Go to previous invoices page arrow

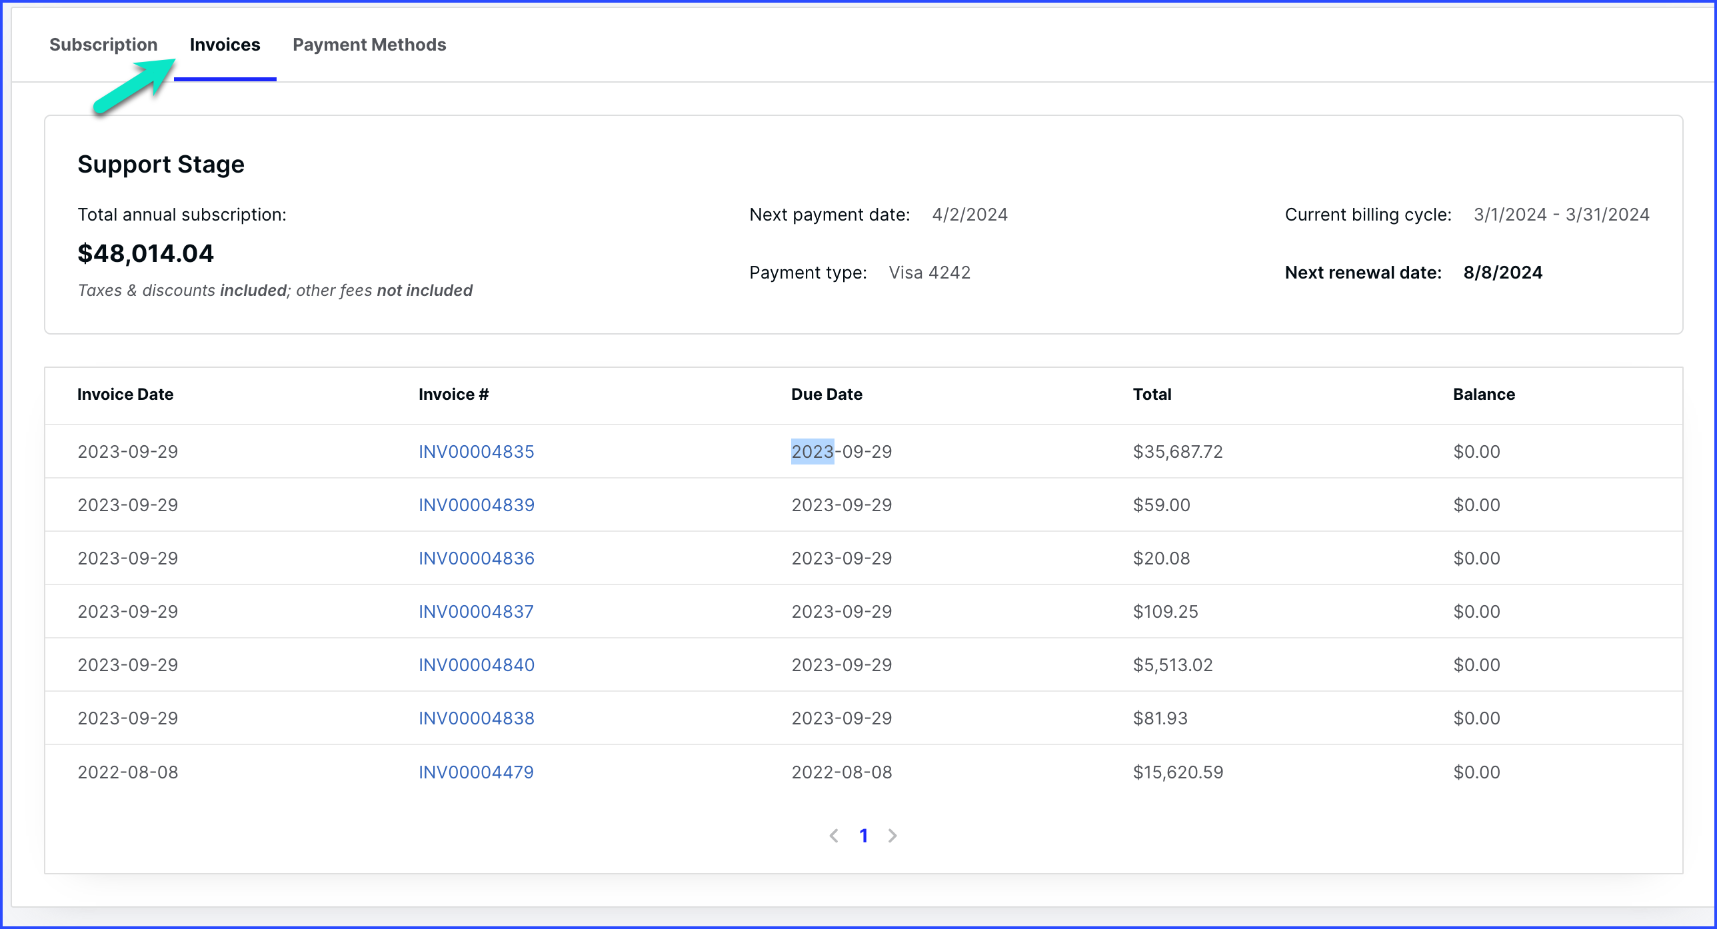pos(833,836)
